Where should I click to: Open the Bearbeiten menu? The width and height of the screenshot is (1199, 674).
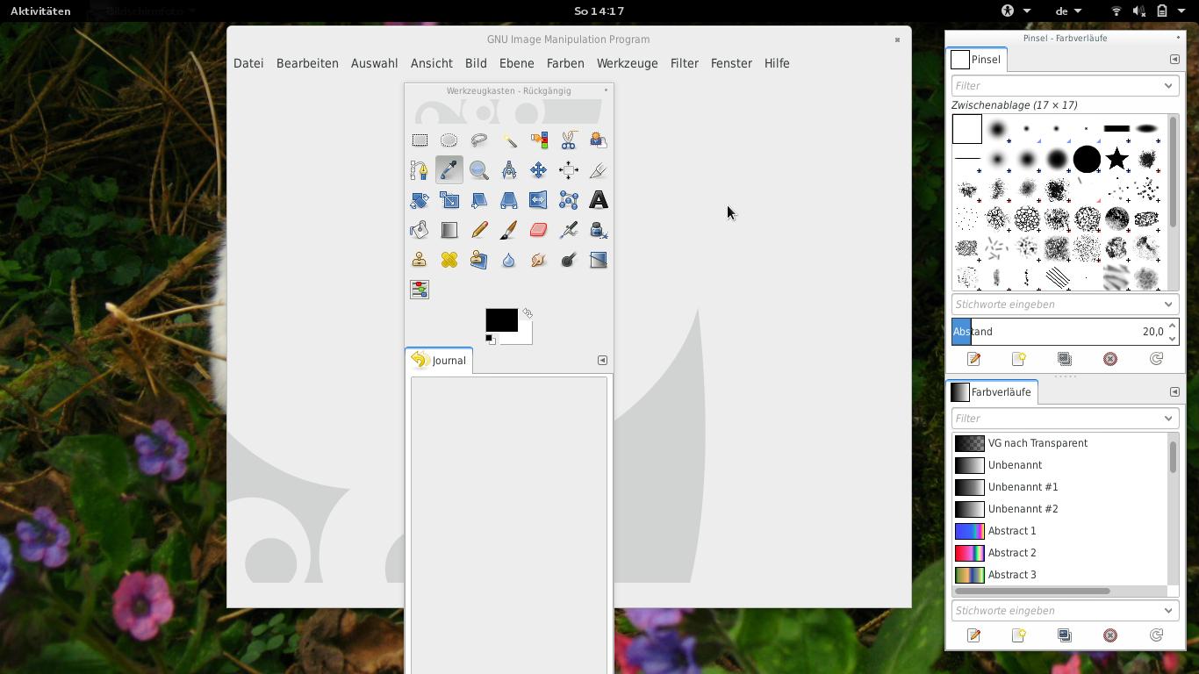point(307,63)
